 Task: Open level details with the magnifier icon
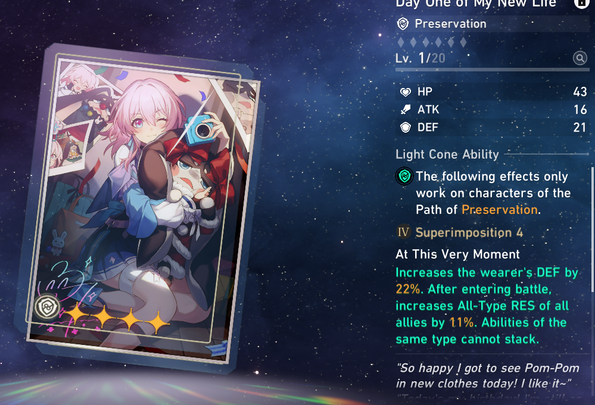pos(580,58)
